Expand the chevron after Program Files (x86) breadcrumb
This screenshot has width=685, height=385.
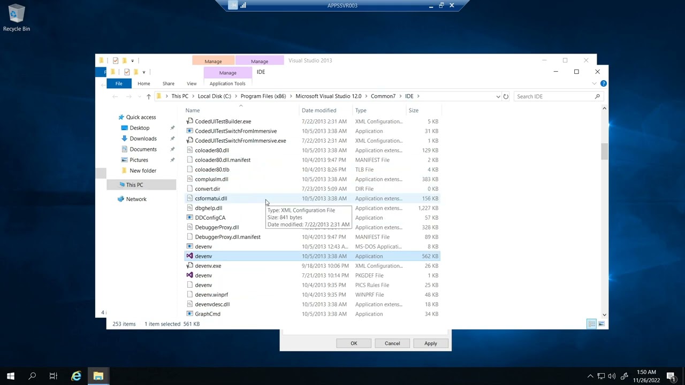[x=291, y=96]
